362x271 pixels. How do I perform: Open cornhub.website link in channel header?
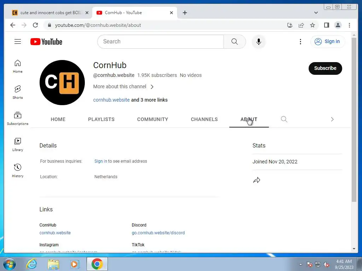click(x=111, y=100)
